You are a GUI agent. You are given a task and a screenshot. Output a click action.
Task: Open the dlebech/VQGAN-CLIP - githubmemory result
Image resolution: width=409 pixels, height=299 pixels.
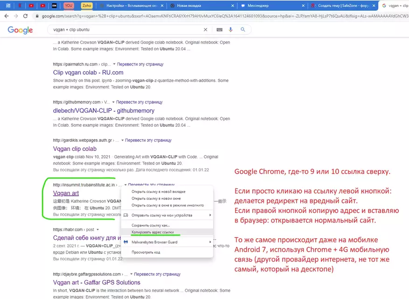[x=104, y=111]
